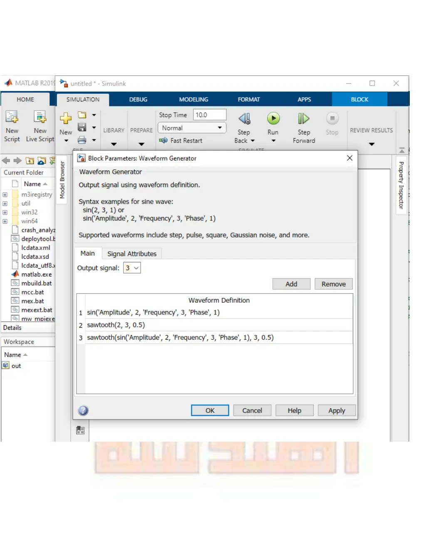Open the Run button dropdown arrow
Screen dimensions: 426x551
coord(273,141)
